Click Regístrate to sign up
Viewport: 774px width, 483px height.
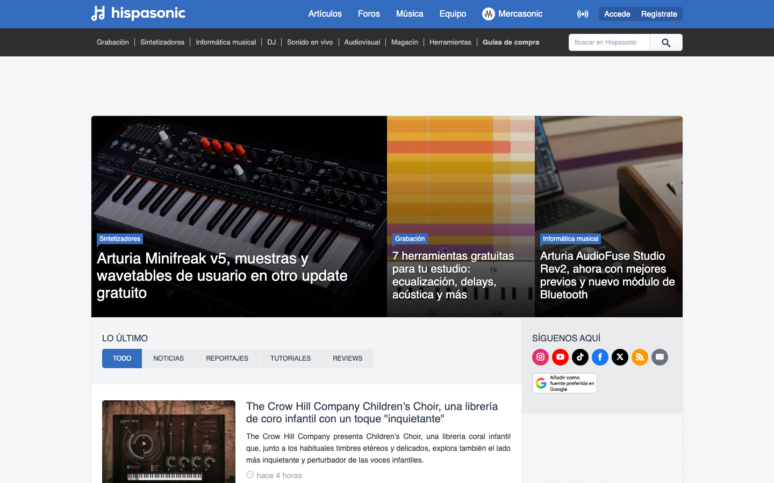point(659,14)
